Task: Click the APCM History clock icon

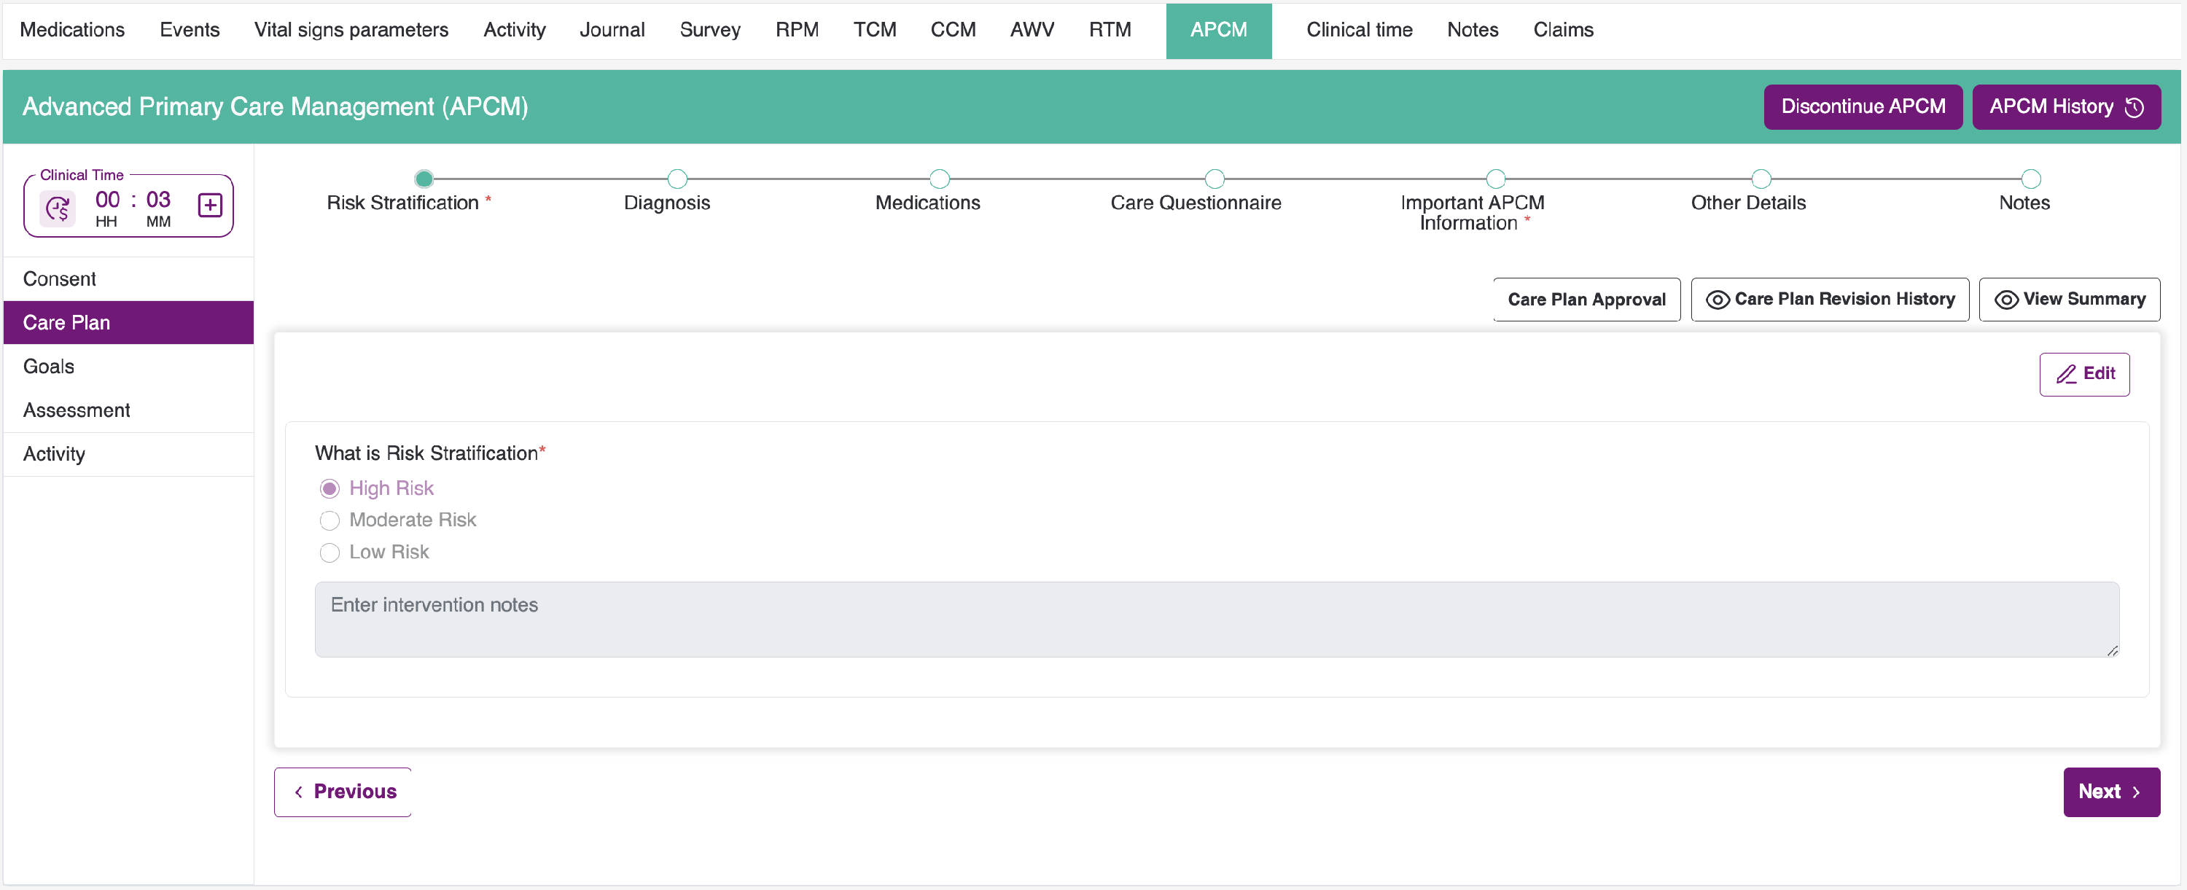Action: [2135, 107]
